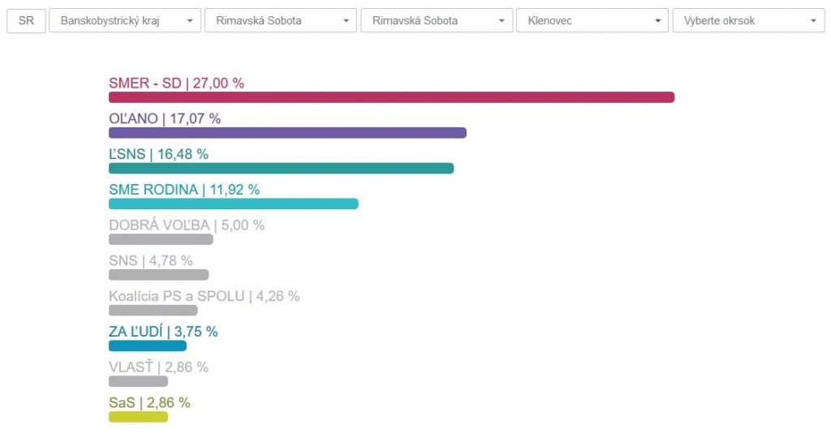The width and height of the screenshot is (831, 446).
Task: Open the second Rimavská Sobota dropdown
Action: pyautogui.click(x=437, y=21)
